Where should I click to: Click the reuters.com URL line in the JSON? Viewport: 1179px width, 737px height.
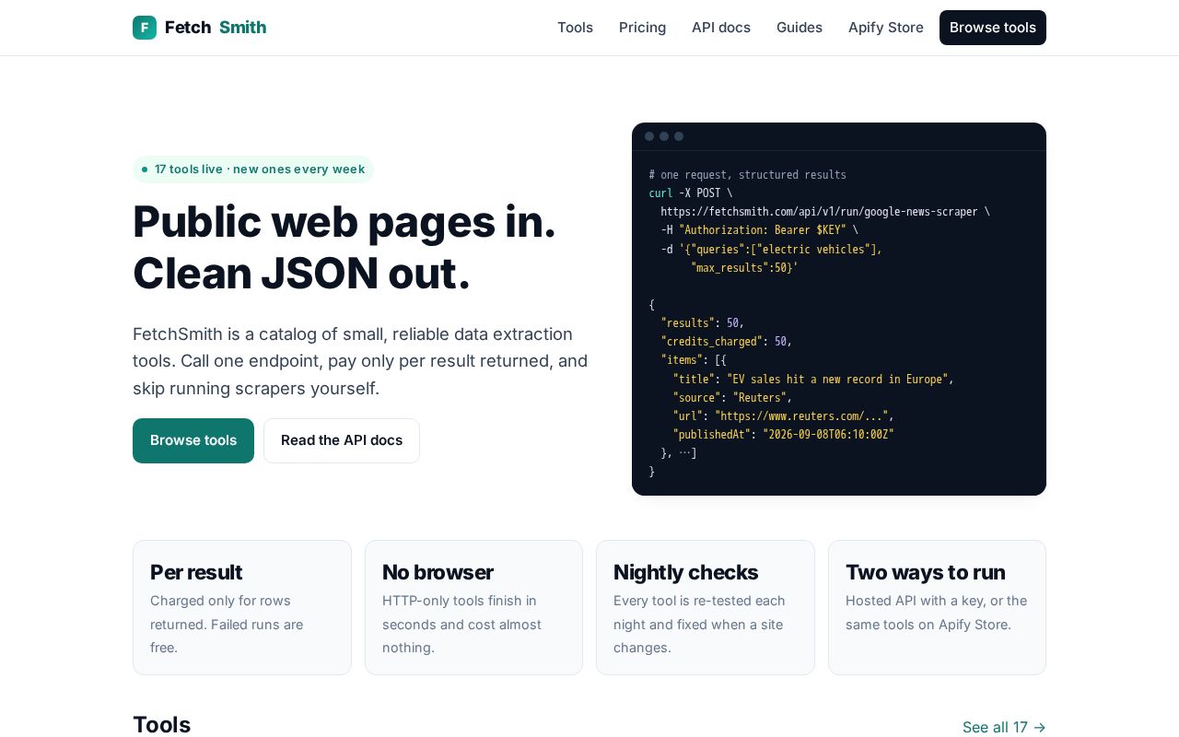tap(783, 416)
